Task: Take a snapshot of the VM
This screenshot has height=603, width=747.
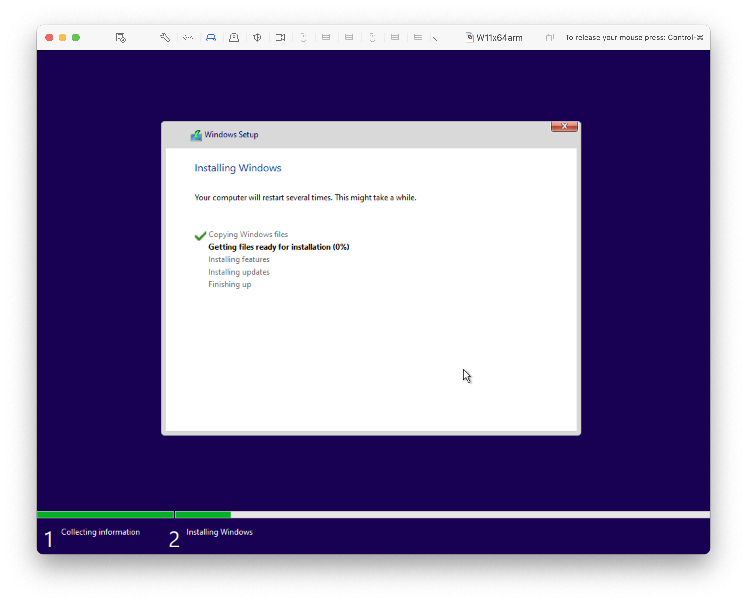Action: [x=120, y=37]
